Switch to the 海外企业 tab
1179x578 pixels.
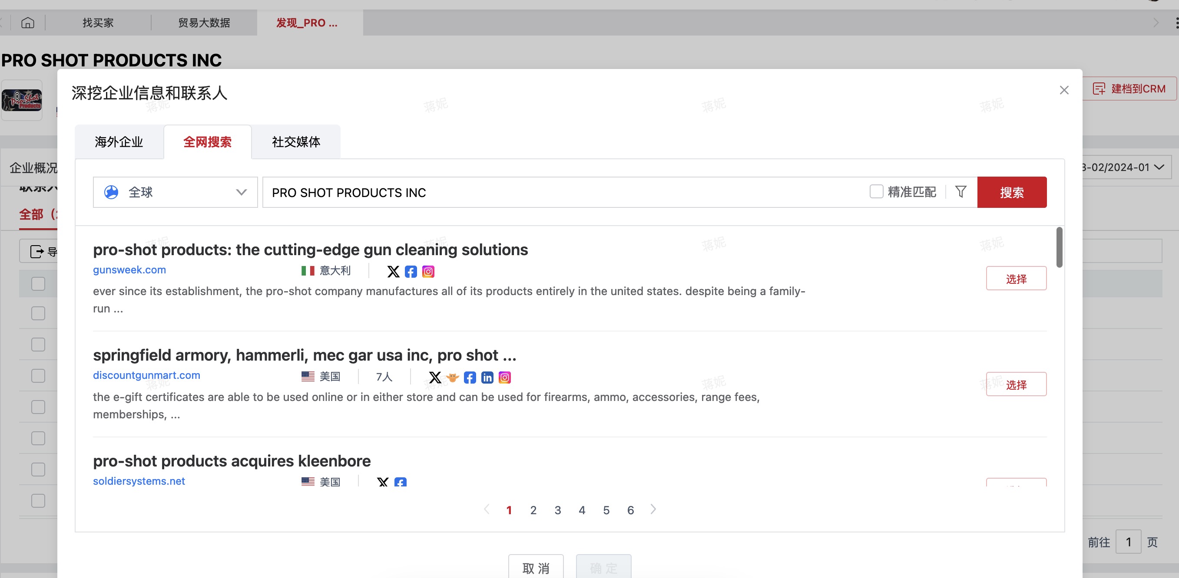pos(119,142)
